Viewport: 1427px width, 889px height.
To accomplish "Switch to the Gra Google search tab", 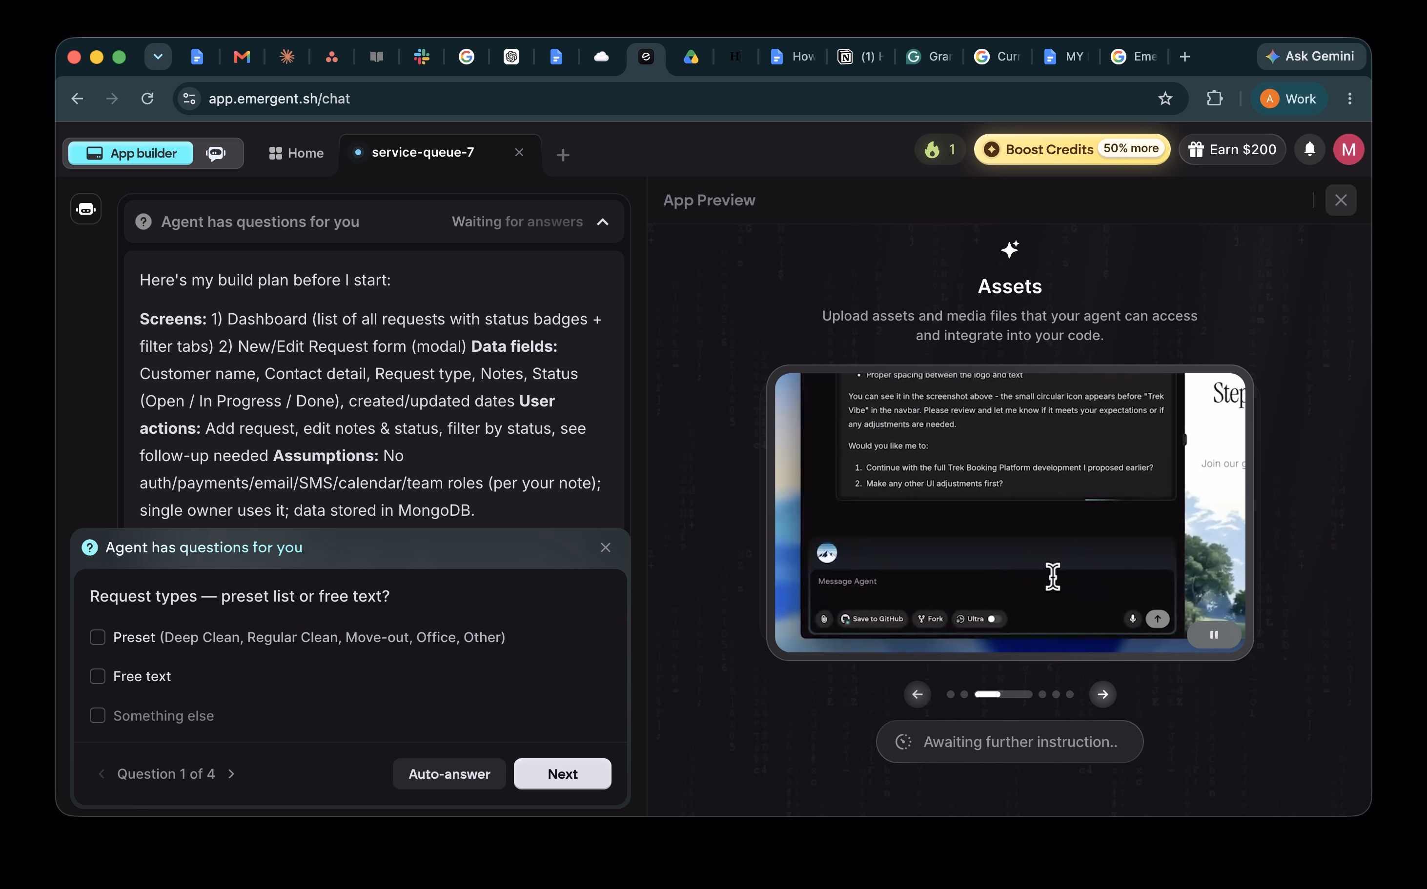I will pyautogui.click(x=930, y=57).
